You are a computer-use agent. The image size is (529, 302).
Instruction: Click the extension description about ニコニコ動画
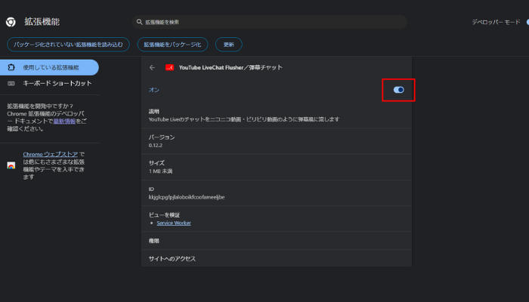(x=244, y=119)
